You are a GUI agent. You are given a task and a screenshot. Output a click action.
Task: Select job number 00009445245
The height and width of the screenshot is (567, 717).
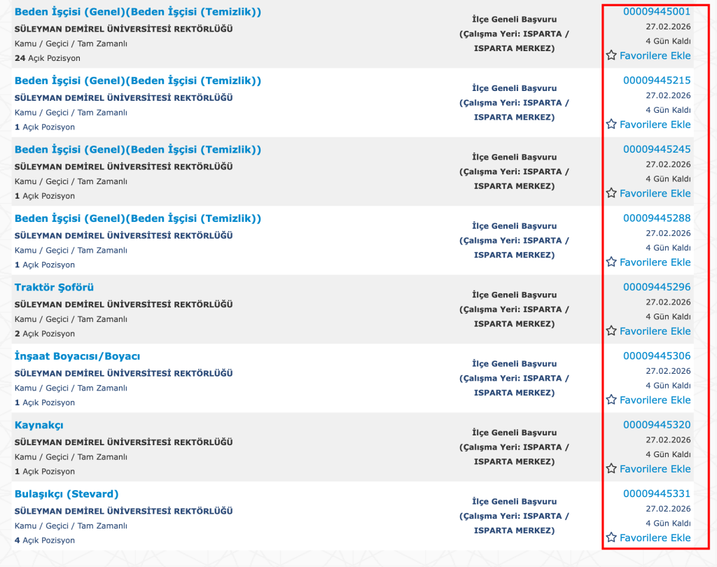(656, 149)
